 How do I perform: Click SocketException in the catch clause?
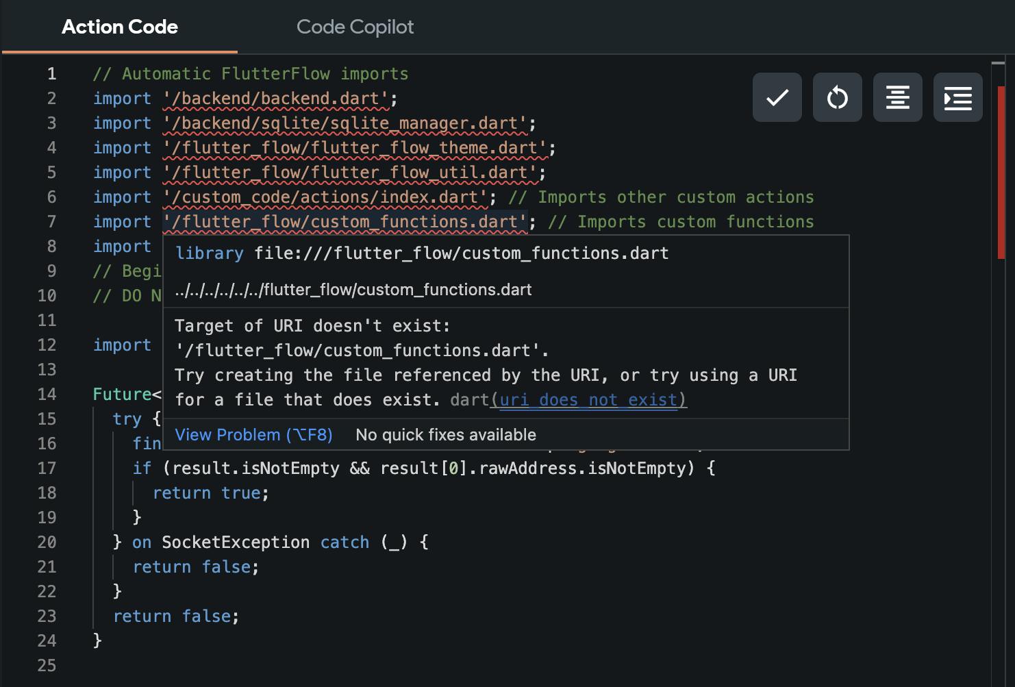[x=235, y=542]
